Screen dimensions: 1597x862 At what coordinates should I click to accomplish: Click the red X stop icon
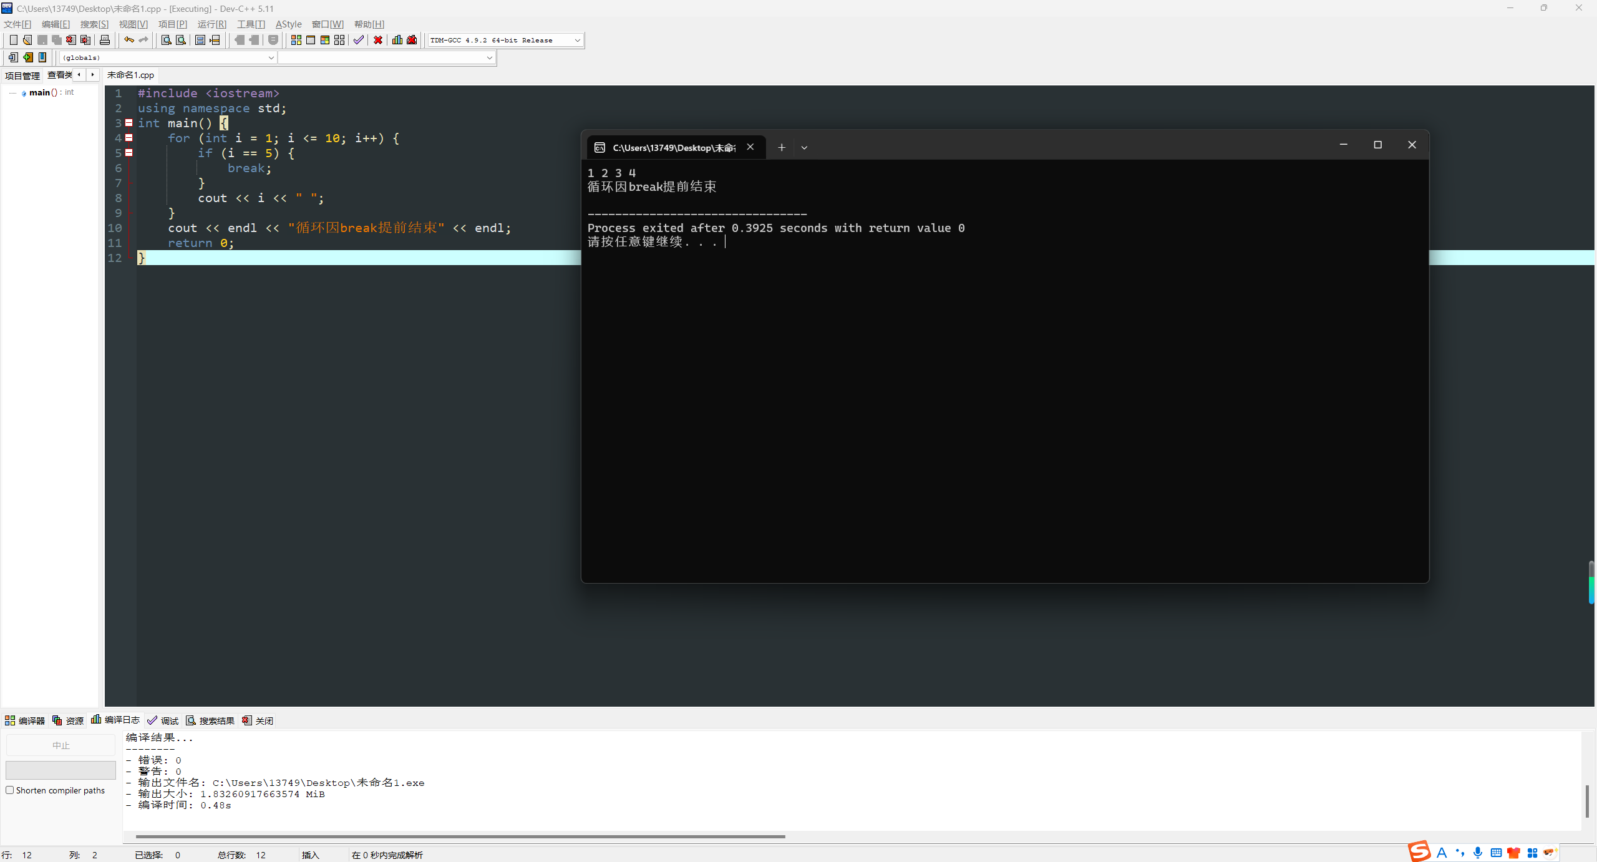click(x=378, y=40)
